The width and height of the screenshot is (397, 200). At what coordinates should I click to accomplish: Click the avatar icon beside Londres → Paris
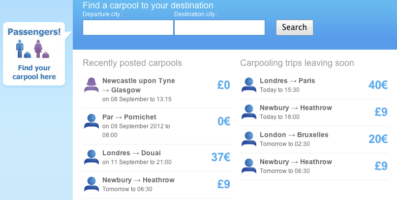(x=249, y=85)
